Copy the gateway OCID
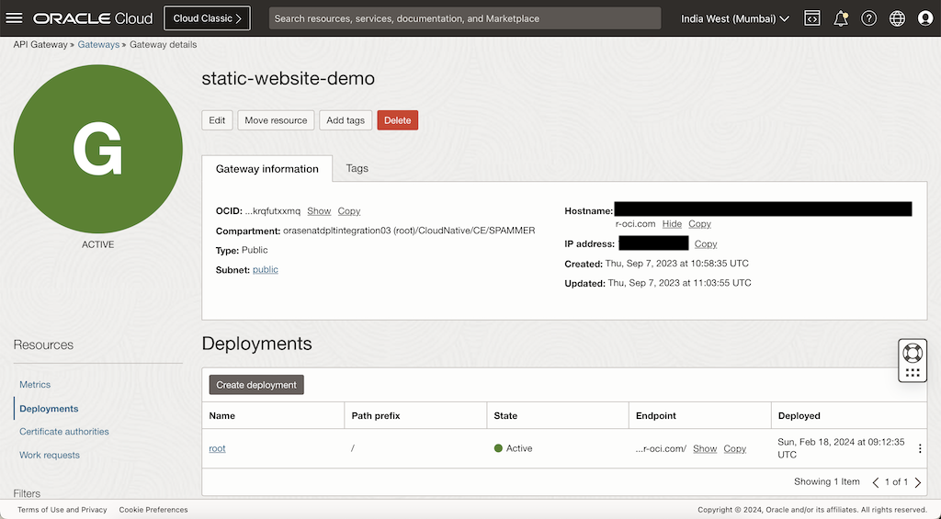 [348, 211]
